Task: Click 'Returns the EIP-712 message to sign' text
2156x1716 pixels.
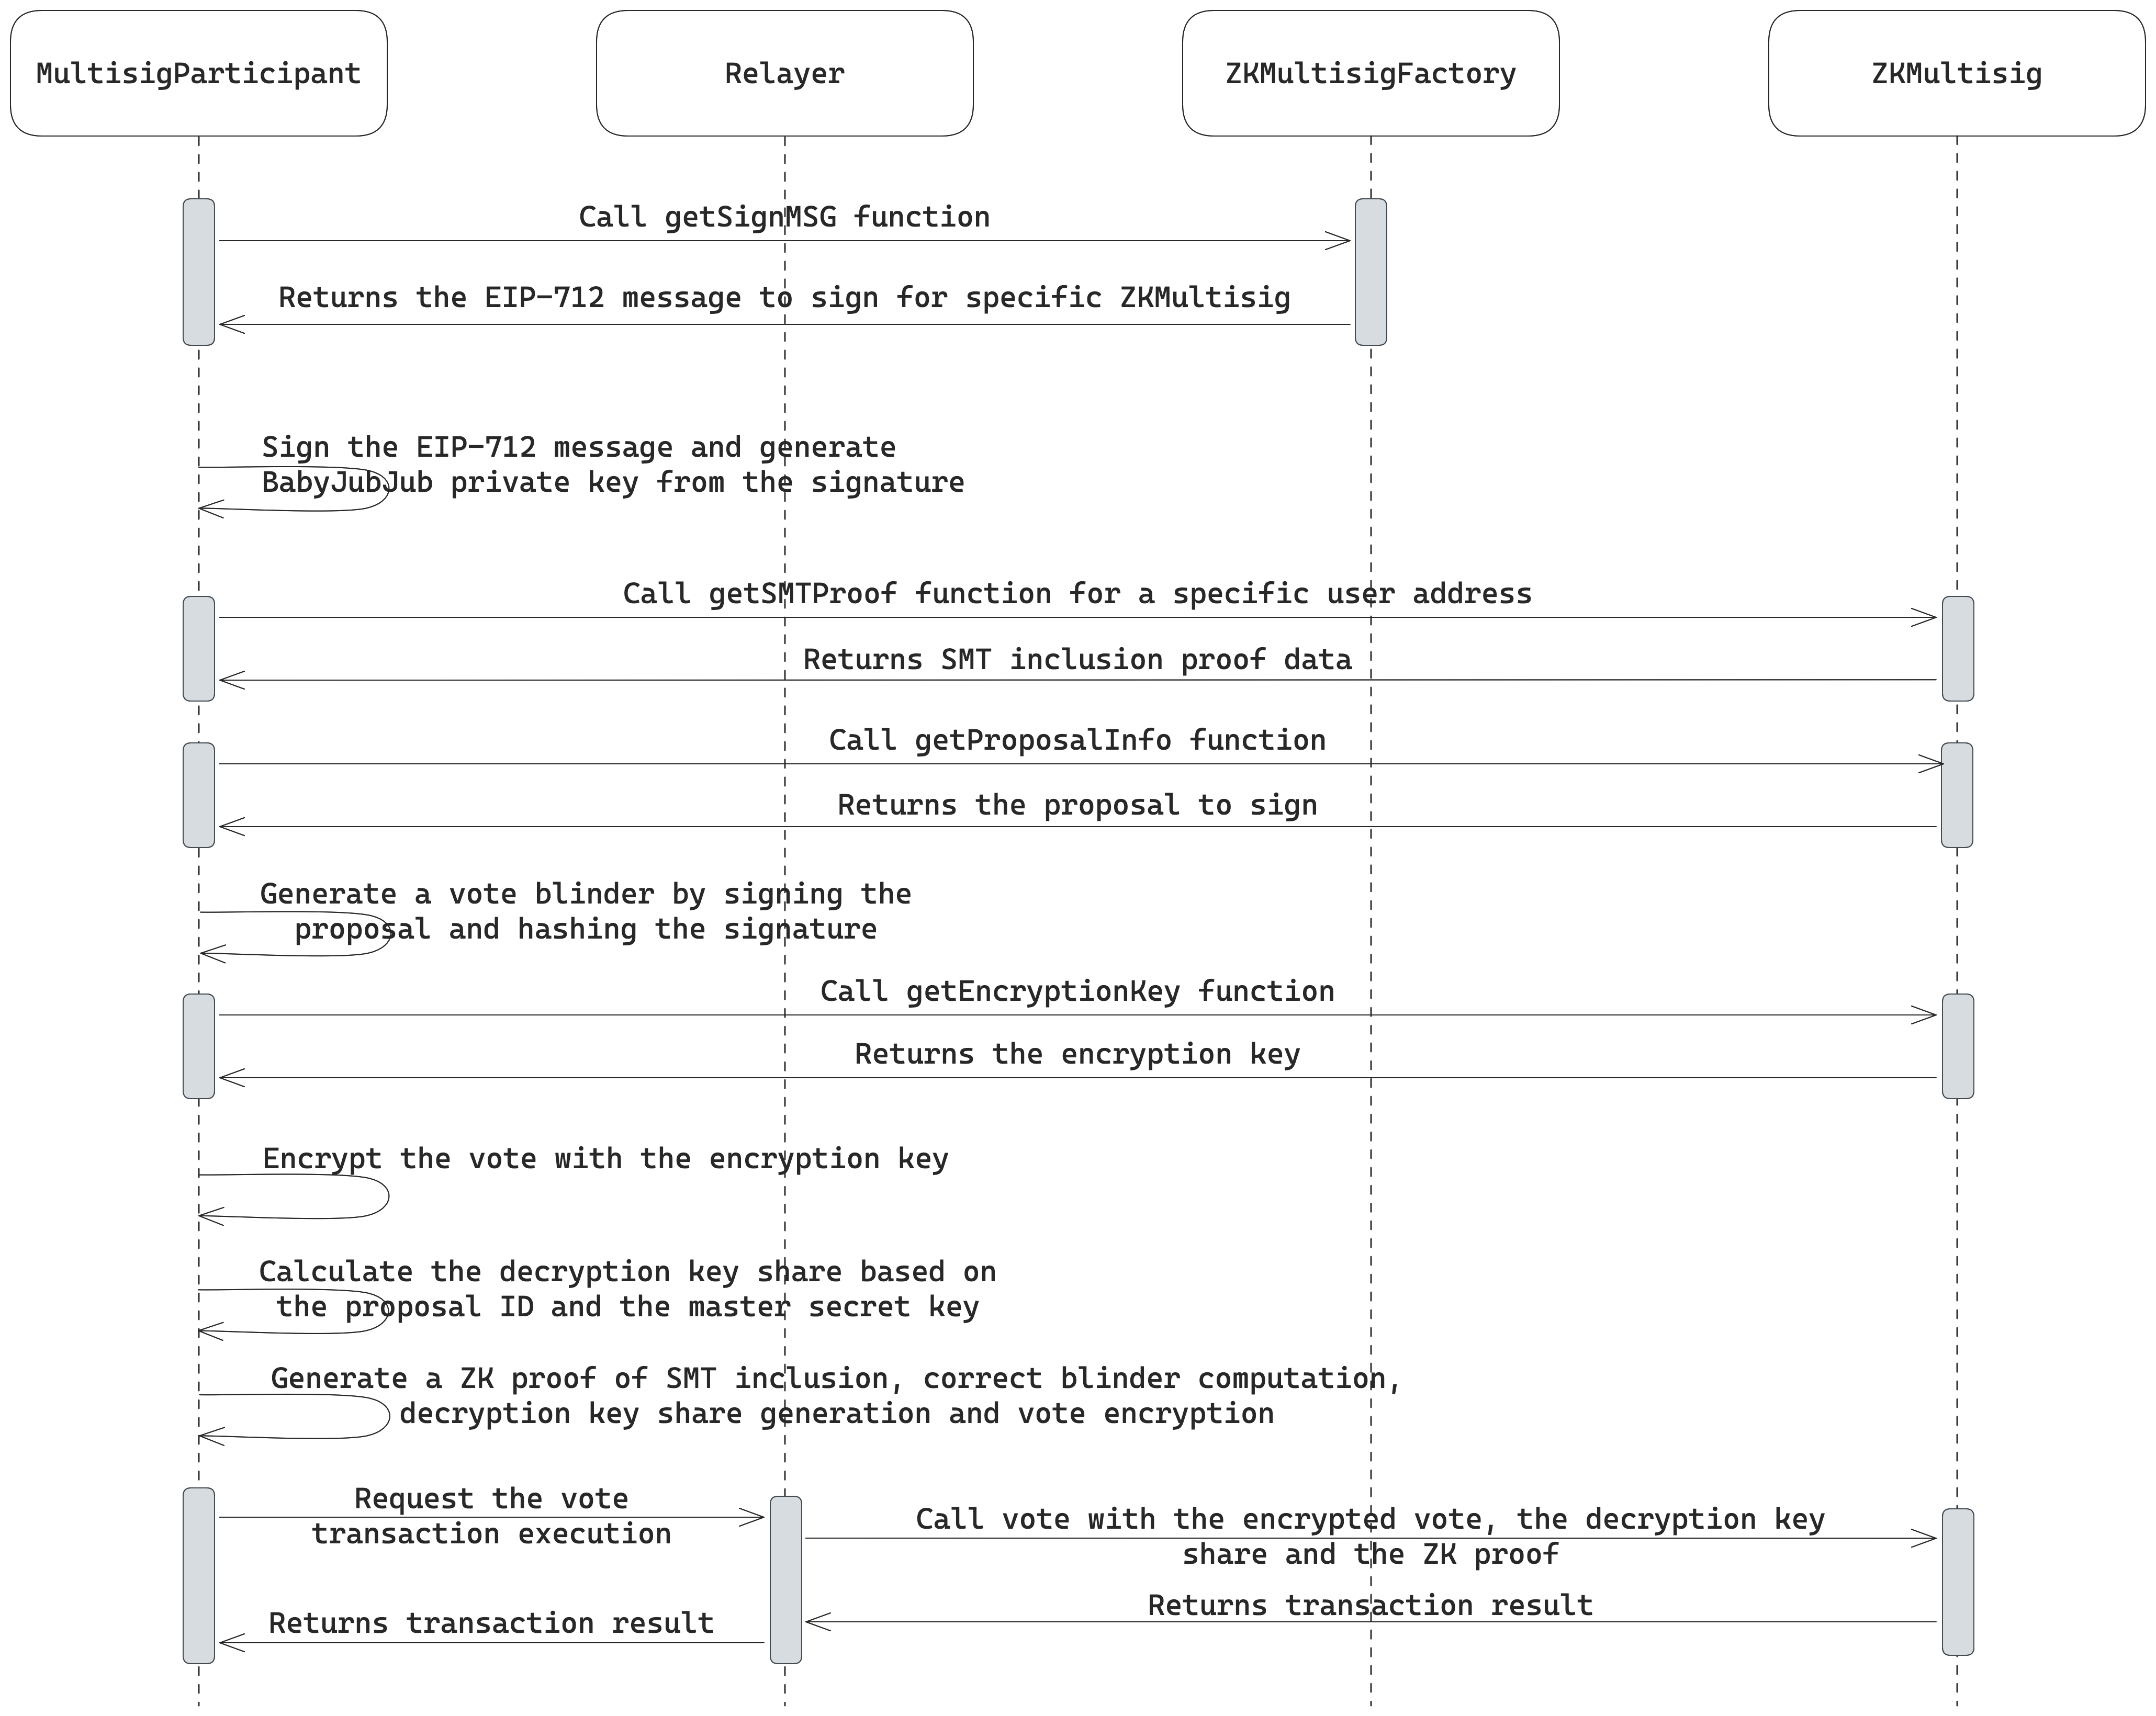Action: point(784,298)
